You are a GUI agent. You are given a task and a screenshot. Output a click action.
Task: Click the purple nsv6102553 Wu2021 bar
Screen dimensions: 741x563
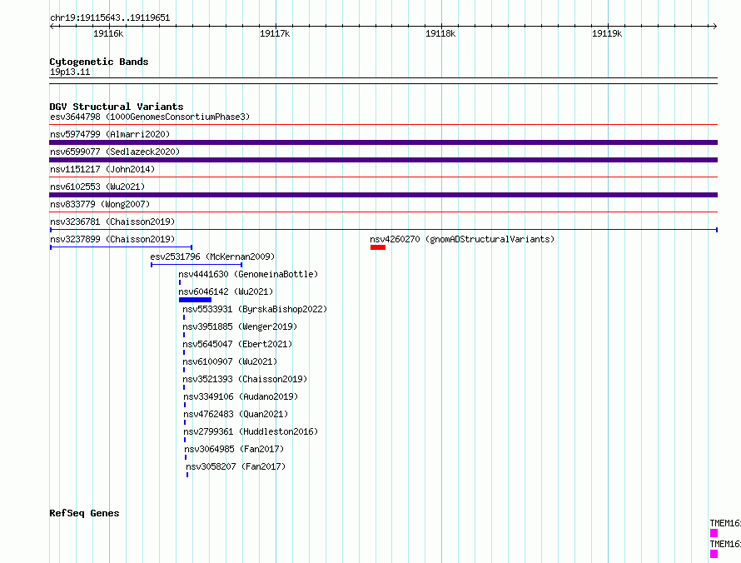tap(383, 195)
